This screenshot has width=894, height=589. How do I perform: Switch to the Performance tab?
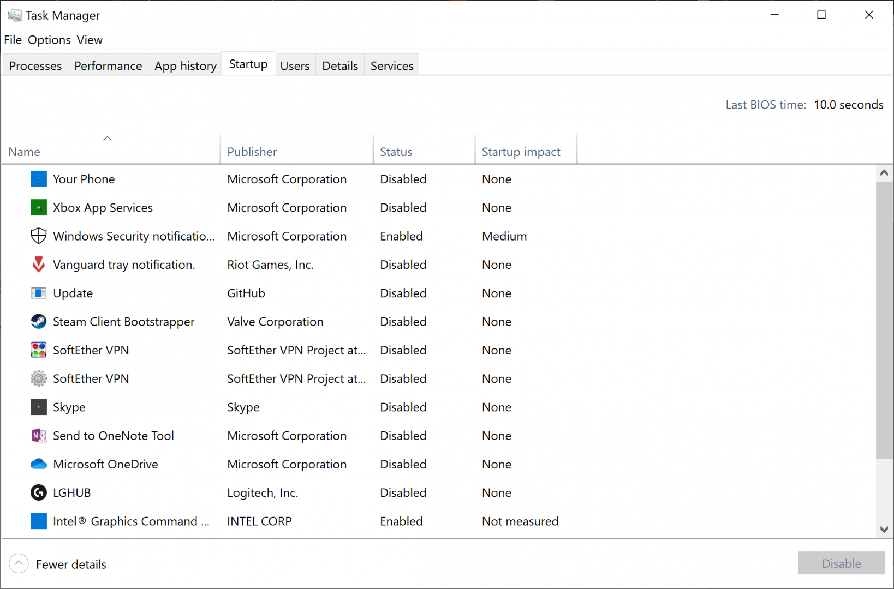pyautogui.click(x=108, y=66)
